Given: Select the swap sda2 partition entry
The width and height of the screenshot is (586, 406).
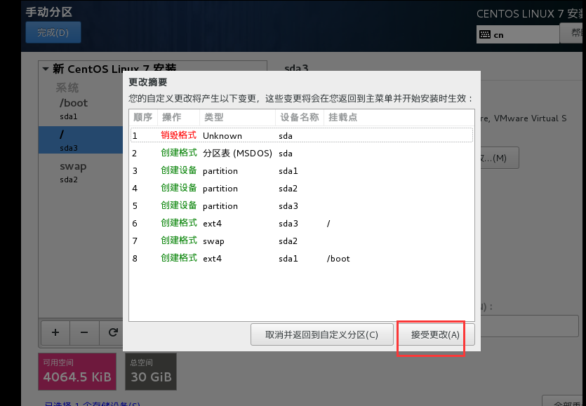Looking at the screenshot, I should [81, 172].
